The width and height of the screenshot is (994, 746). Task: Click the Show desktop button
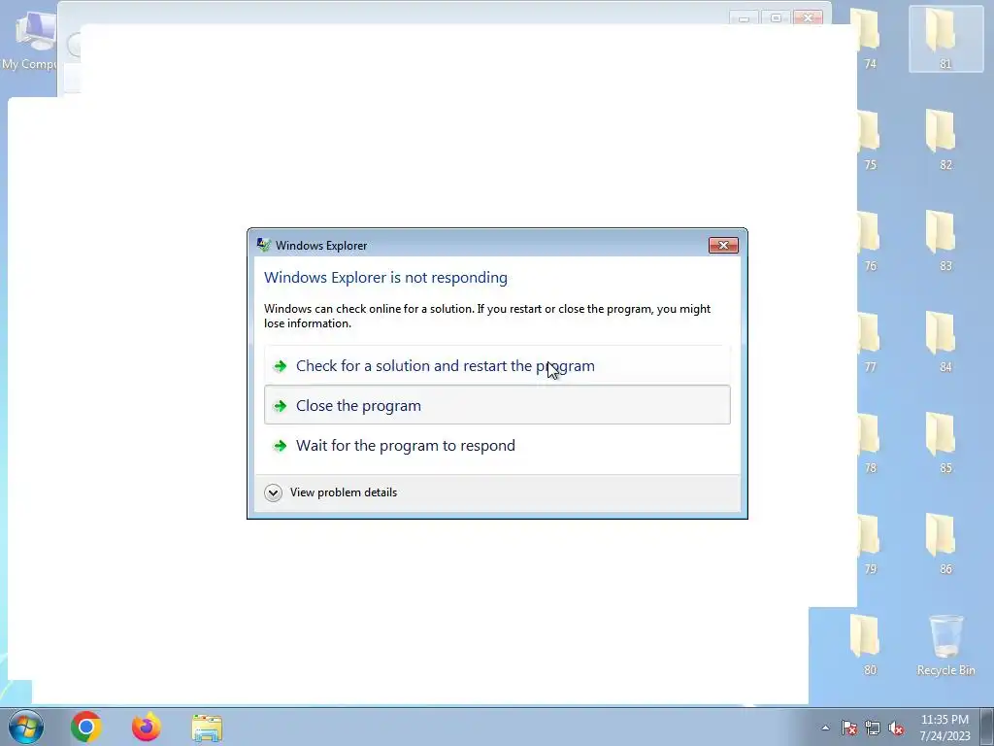pos(989,727)
